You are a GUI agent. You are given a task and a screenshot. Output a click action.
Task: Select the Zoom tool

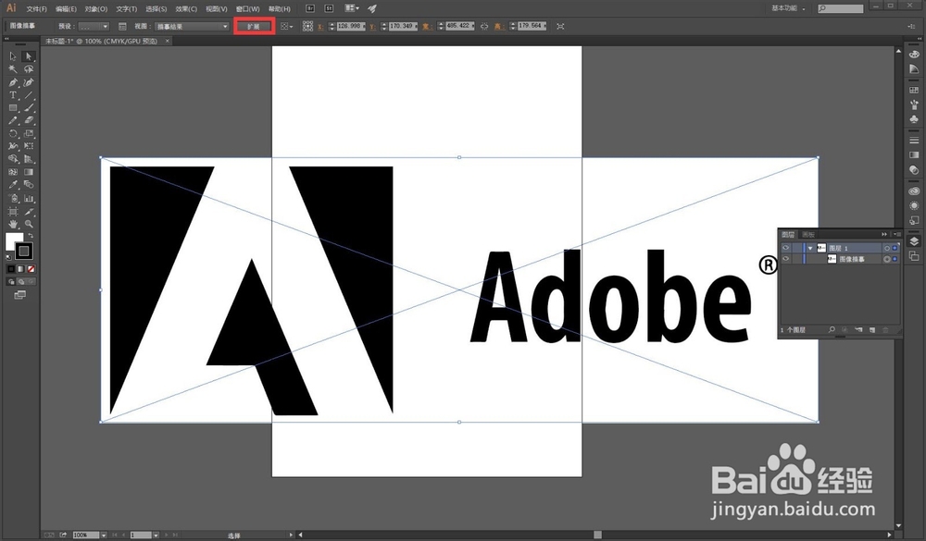coord(29,224)
